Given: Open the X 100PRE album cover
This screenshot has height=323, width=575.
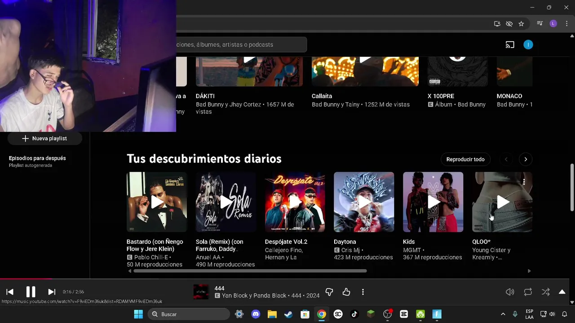Looking at the screenshot, I should [x=457, y=71].
